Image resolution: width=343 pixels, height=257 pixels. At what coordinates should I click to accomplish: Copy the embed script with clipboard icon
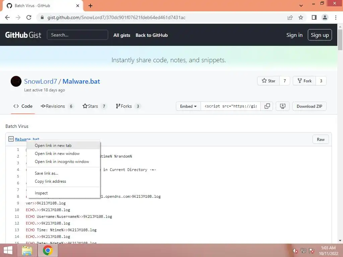[x=267, y=106]
